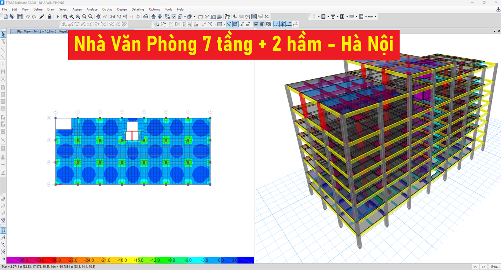Click the A design-type icon

coord(256,24)
